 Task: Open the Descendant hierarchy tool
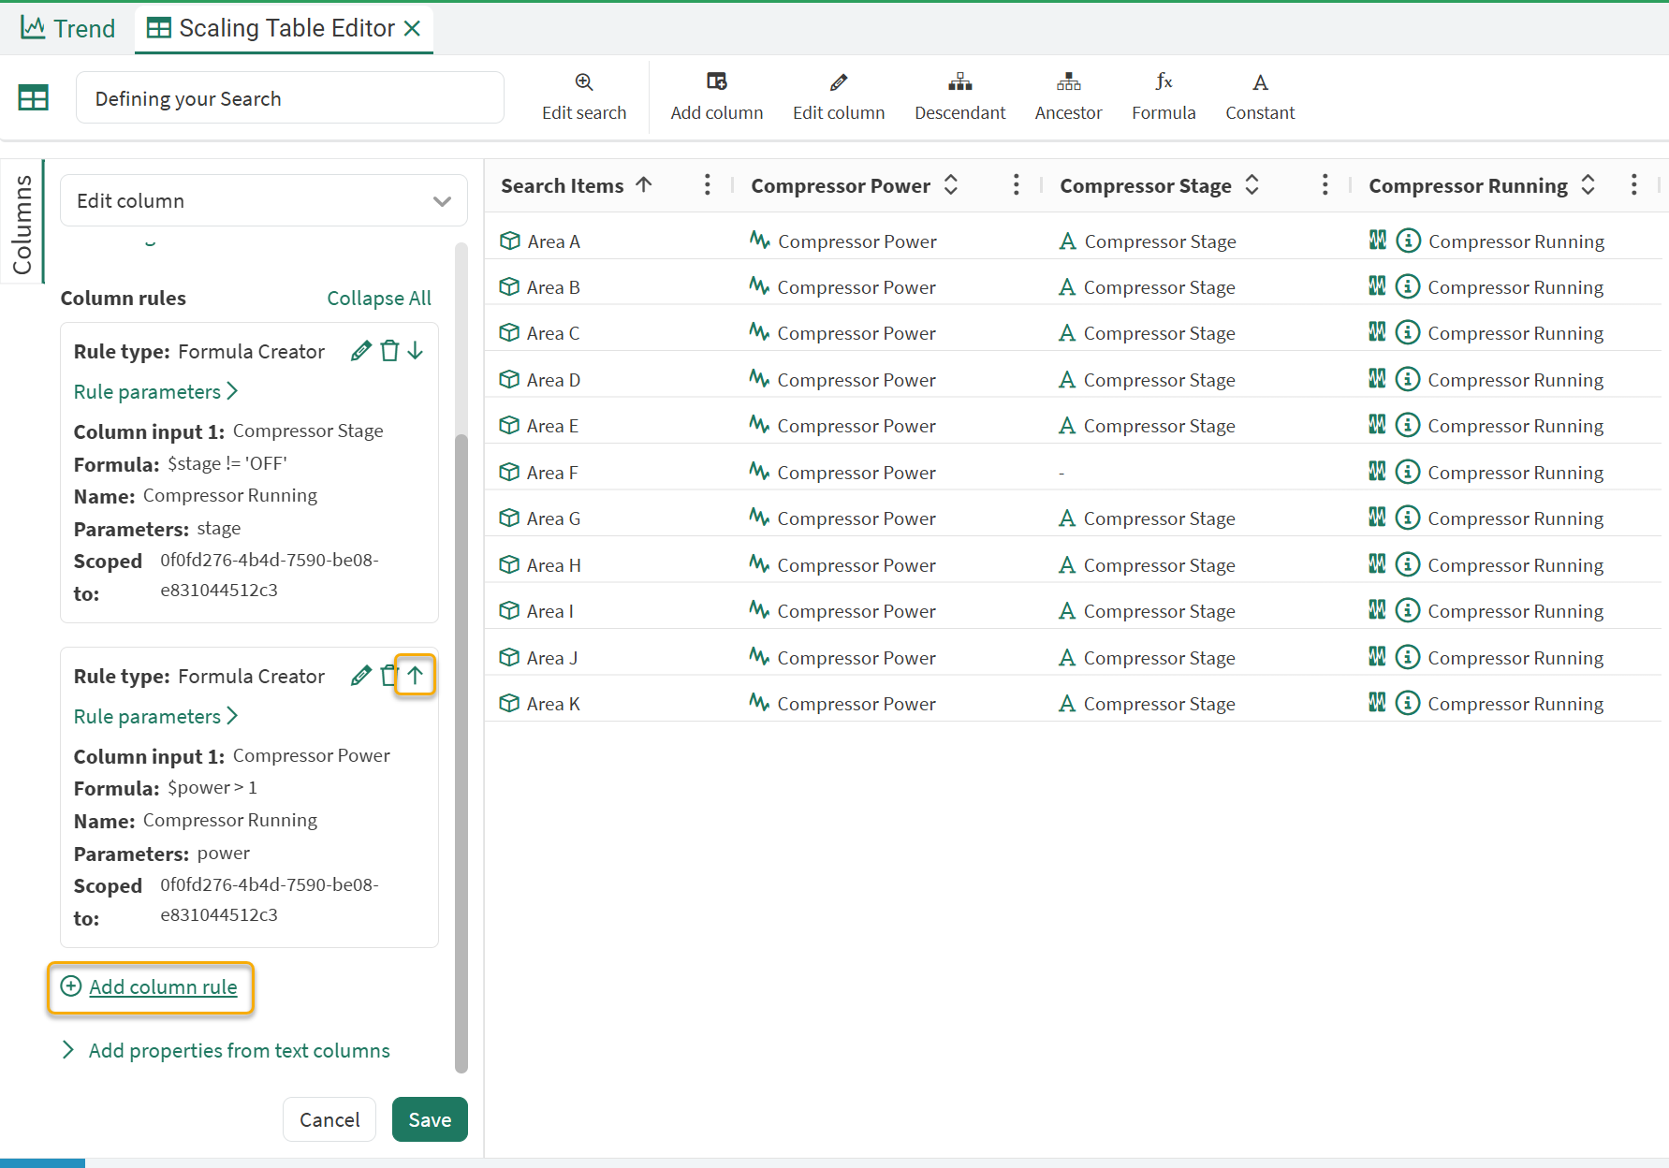[959, 82]
